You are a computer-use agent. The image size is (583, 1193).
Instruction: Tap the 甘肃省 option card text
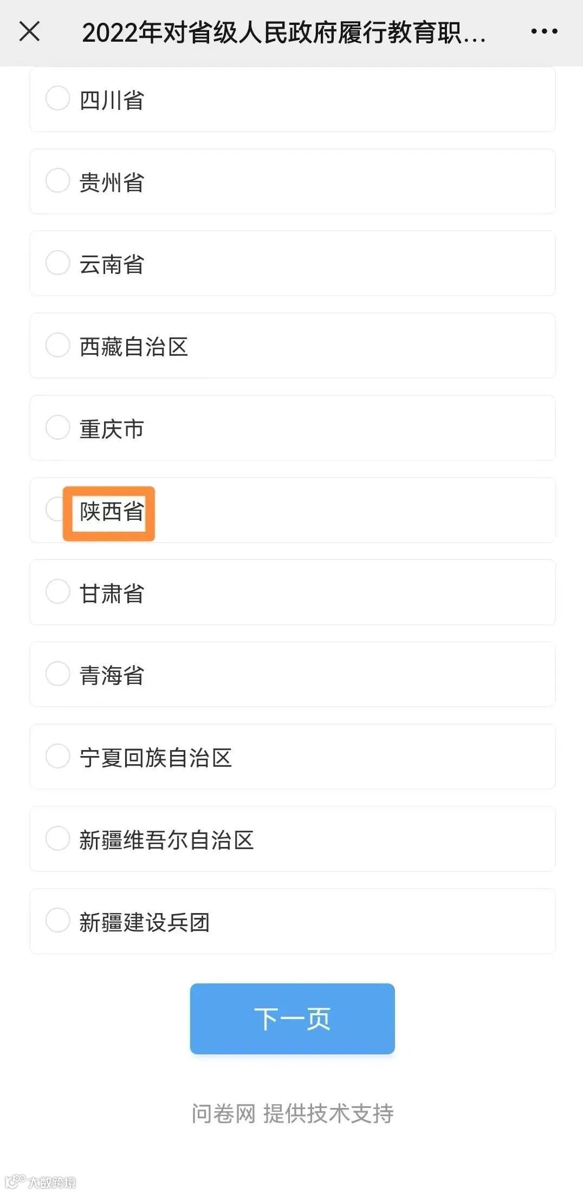click(x=112, y=594)
